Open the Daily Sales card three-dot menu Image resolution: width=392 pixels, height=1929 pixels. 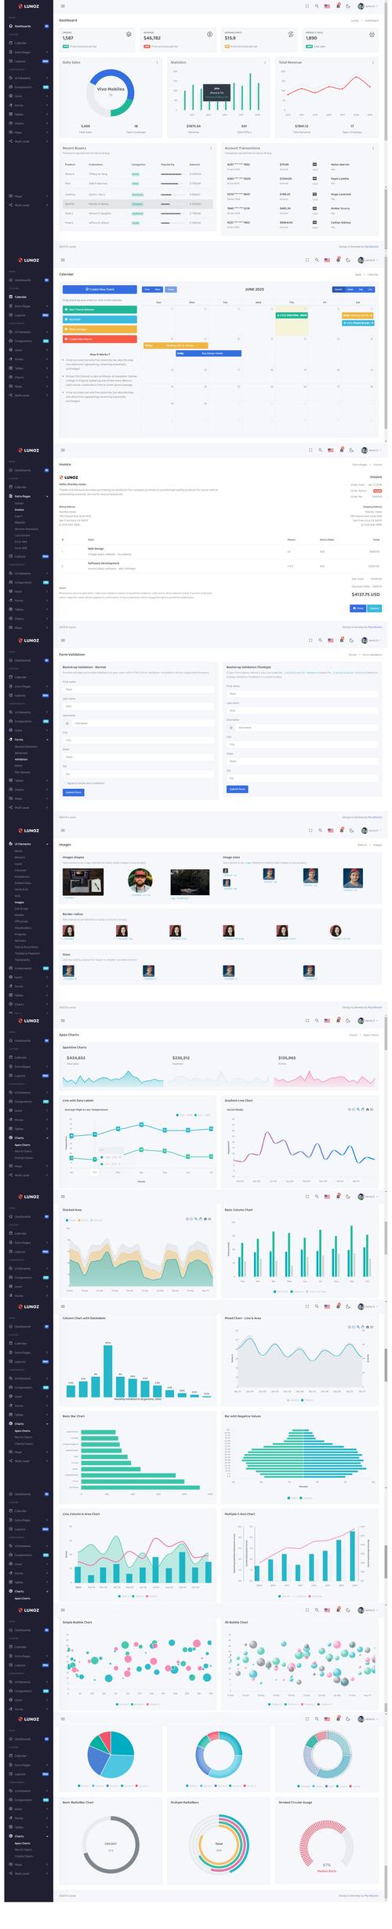click(157, 62)
